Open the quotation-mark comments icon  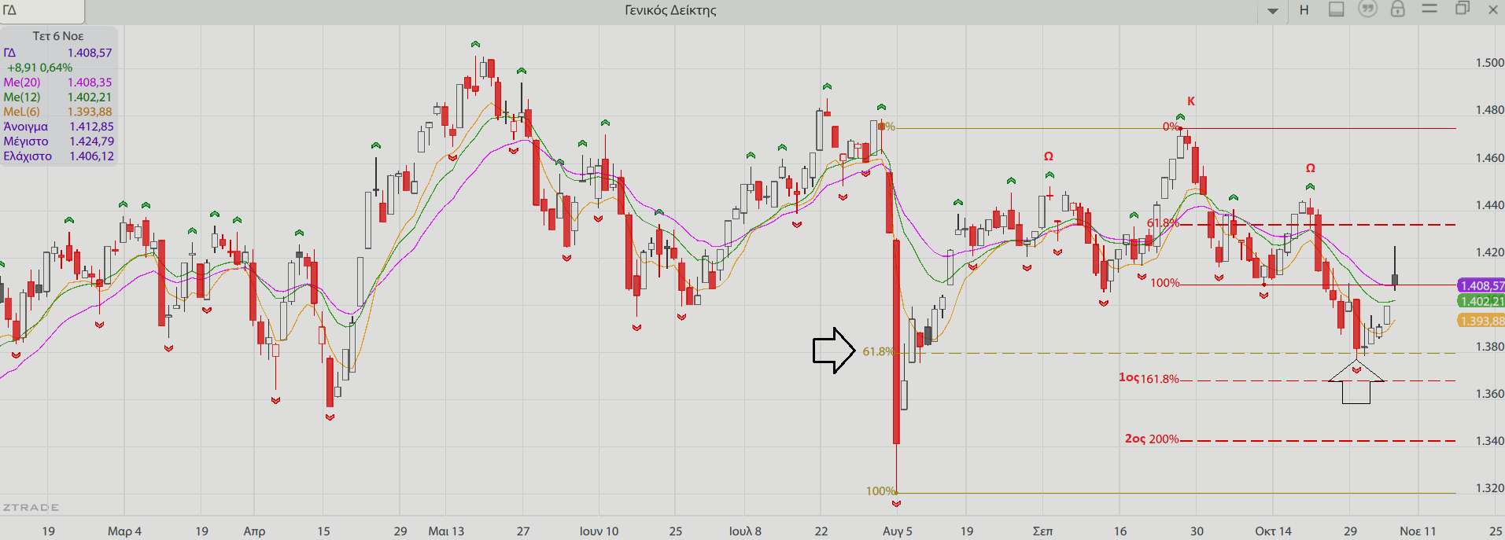coord(1368,9)
